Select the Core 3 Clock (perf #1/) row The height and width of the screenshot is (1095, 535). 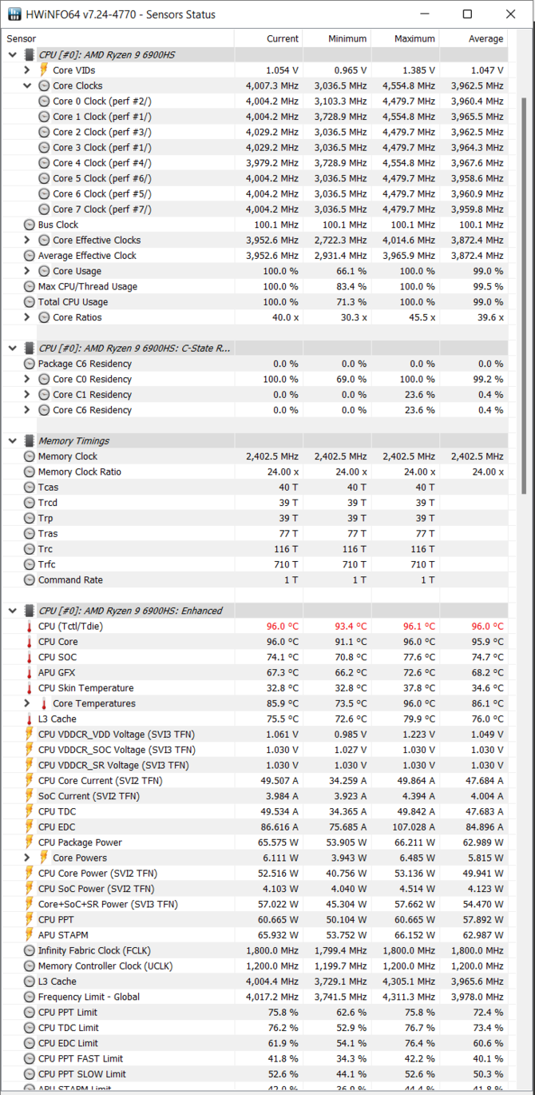(x=256, y=147)
